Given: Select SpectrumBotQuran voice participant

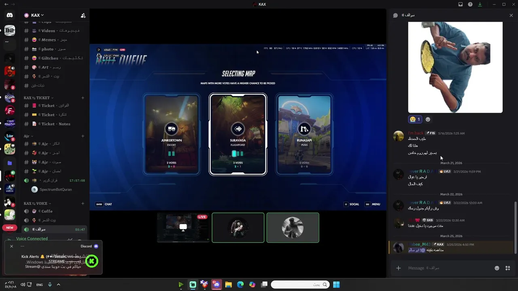Looking at the screenshot, I should tap(55, 190).
